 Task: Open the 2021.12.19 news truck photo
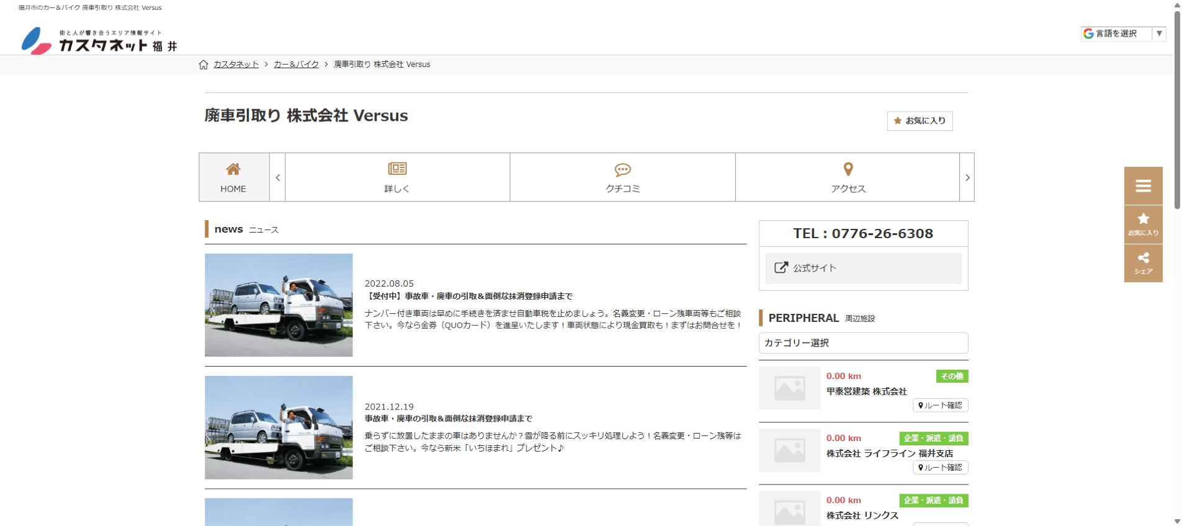279,427
